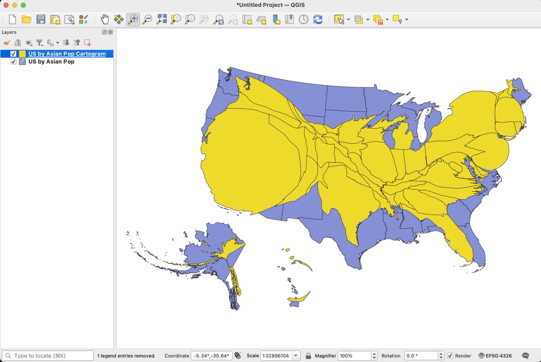The image size is (541, 362).
Task: Open the Select Features dropdown arrow
Action: pos(348,19)
